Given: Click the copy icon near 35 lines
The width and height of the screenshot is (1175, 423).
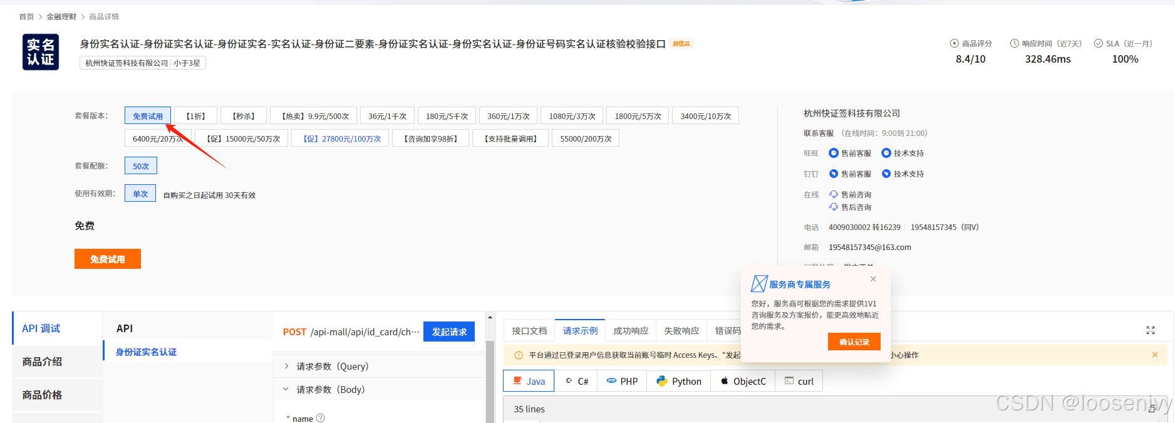Looking at the screenshot, I should coord(1152,409).
